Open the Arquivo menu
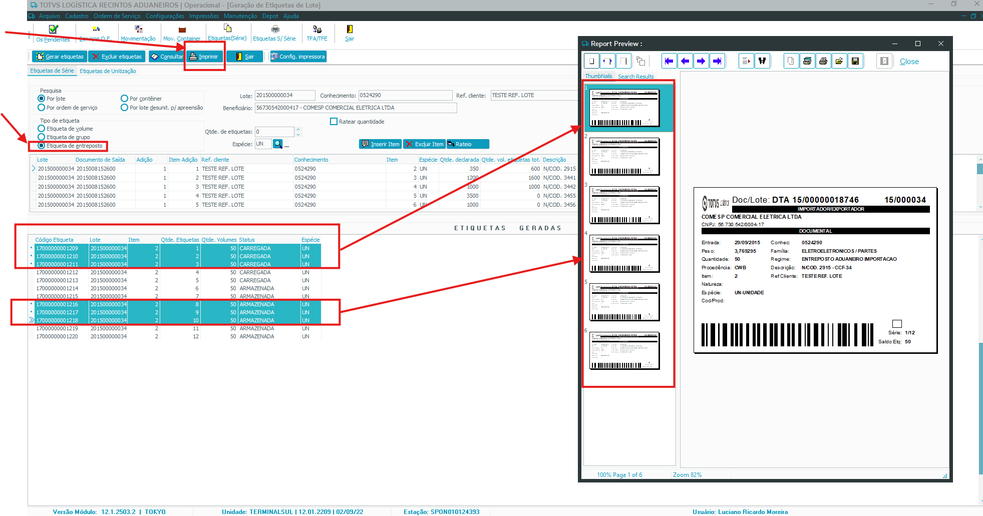 49,16
